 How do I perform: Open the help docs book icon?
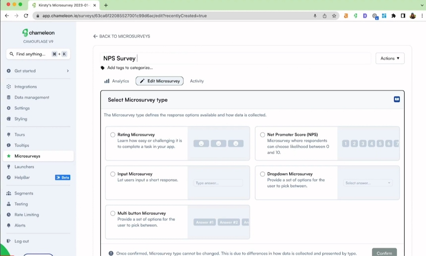[397, 99]
